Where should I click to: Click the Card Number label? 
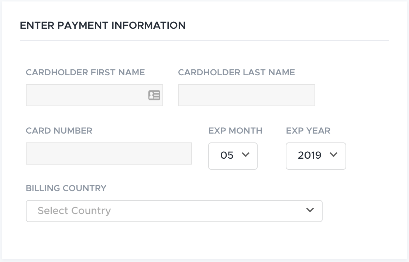59,131
